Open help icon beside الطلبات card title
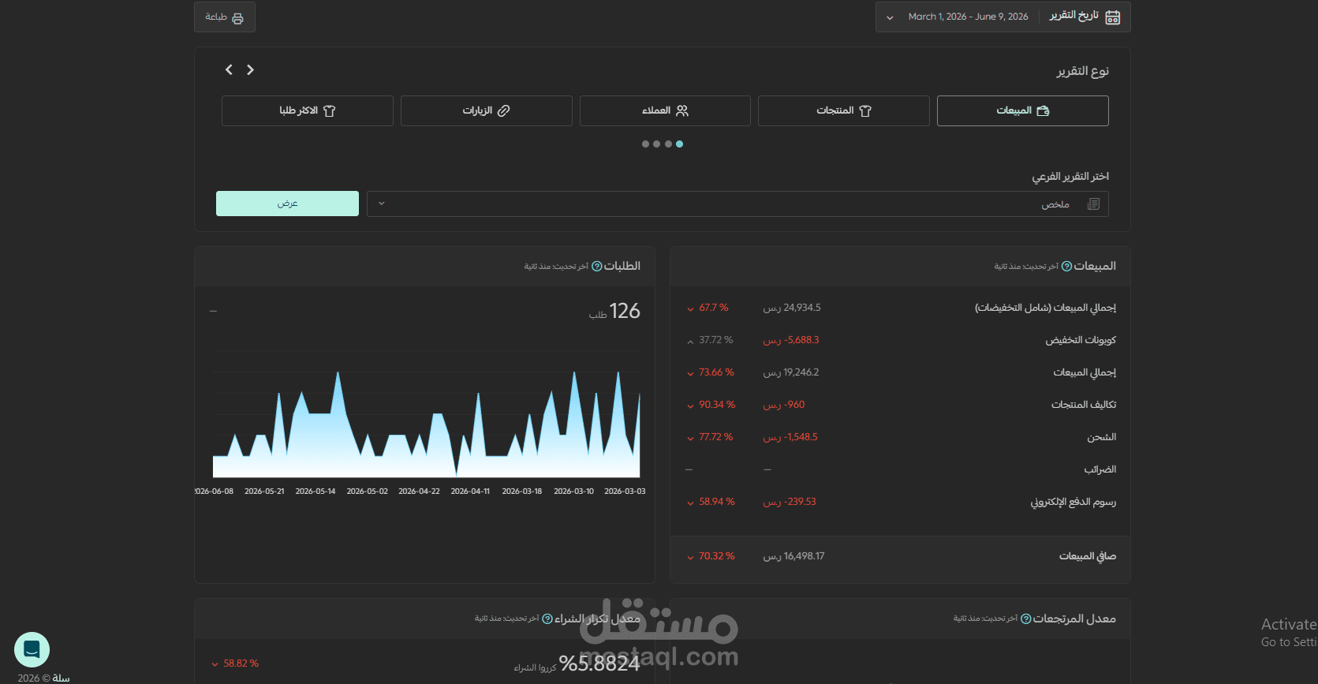Screen dimensions: 1318x684 tap(597, 267)
